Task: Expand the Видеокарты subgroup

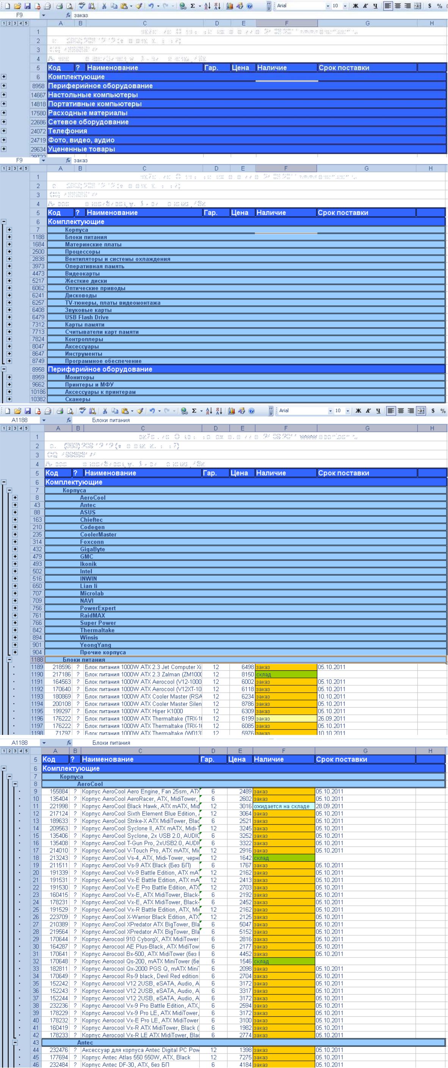Action: pos(9,273)
